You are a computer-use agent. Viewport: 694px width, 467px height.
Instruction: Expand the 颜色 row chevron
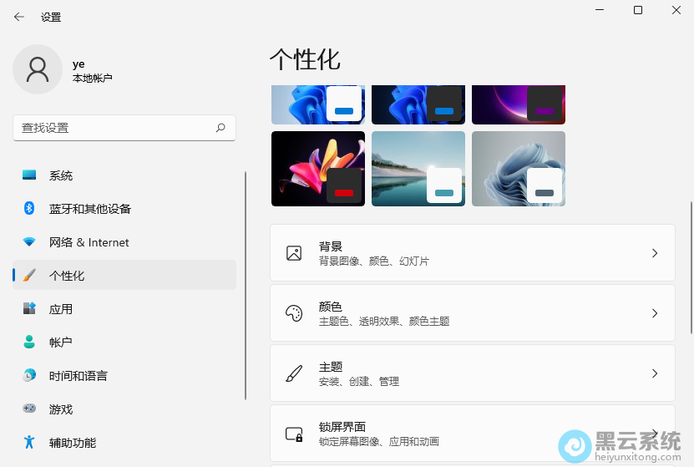(655, 313)
